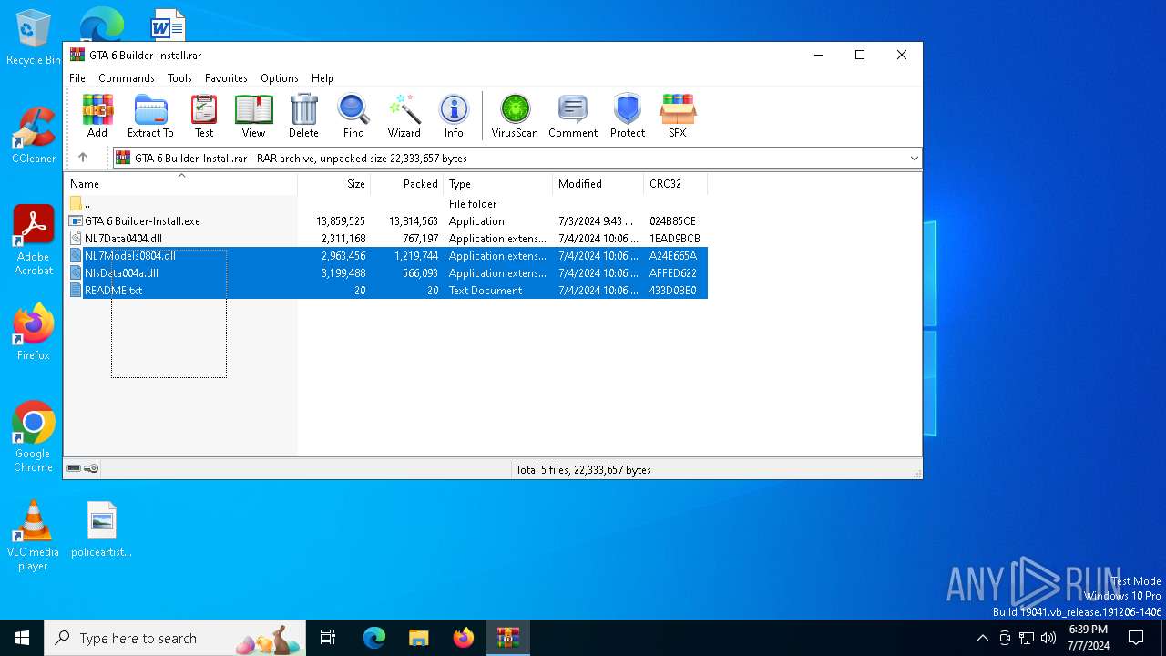Convert archive with SFX icon
1166x656 pixels.
pyautogui.click(x=677, y=116)
